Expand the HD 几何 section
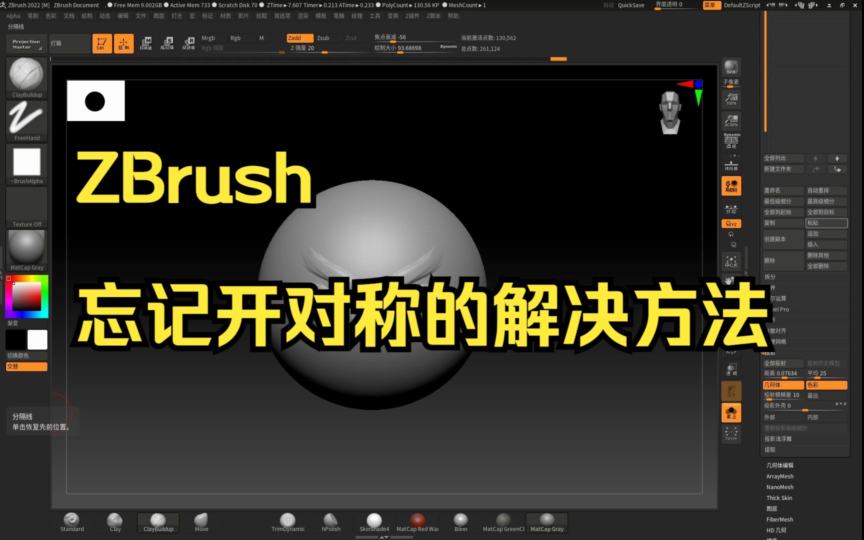This screenshot has width=864, height=540. pos(776,530)
